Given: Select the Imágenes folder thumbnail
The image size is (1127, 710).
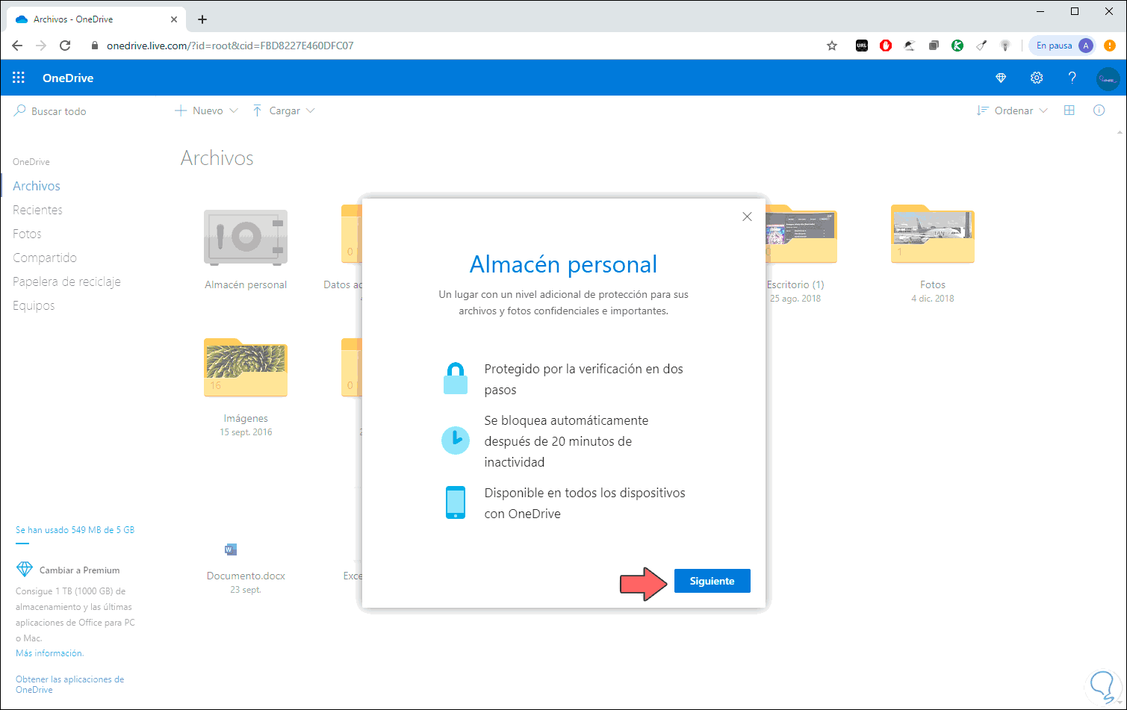Looking at the screenshot, I should tap(246, 368).
